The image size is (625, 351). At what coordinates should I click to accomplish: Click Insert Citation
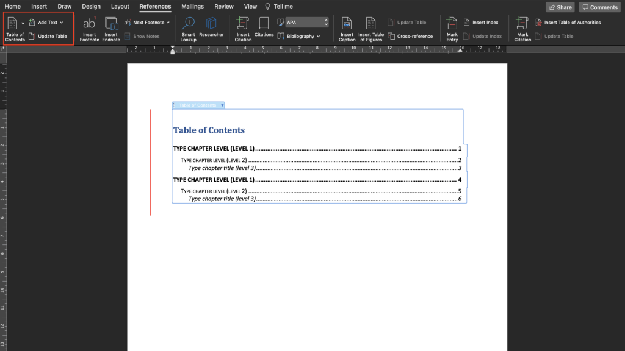point(243,29)
